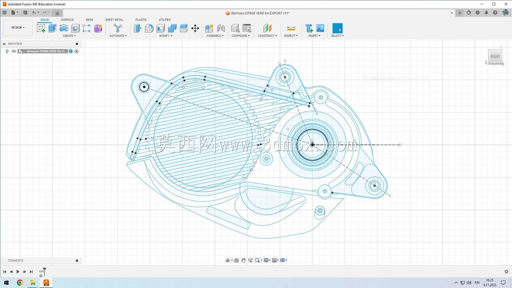Jump to the timeline end
Screen dimensions: 512x288
31,272
